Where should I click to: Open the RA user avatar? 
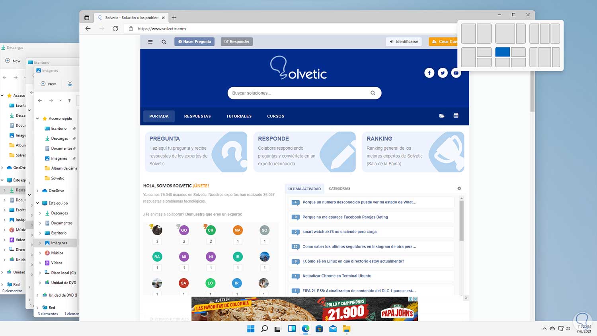coord(157,257)
